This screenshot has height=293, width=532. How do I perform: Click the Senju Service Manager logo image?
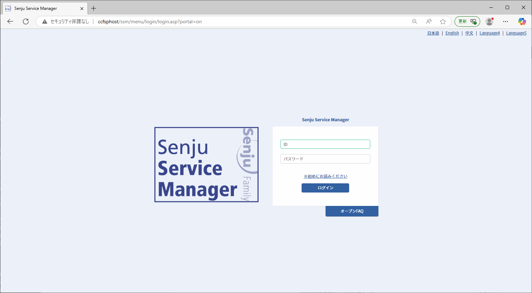click(206, 165)
